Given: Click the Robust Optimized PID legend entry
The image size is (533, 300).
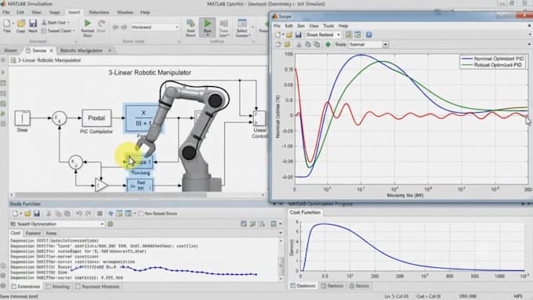Looking at the screenshot, I should tap(491, 65).
